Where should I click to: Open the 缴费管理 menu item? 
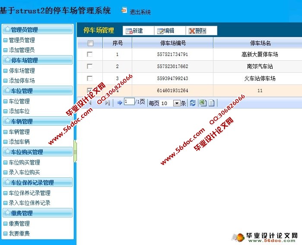pyautogui.click(x=19, y=223)
